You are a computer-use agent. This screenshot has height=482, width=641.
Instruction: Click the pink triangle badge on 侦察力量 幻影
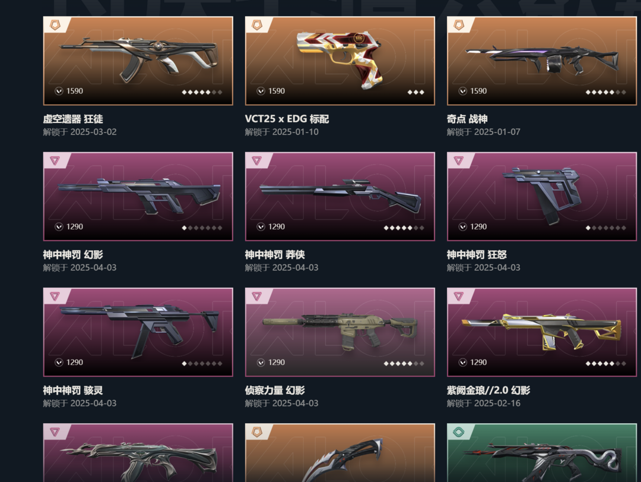point(257,296)
